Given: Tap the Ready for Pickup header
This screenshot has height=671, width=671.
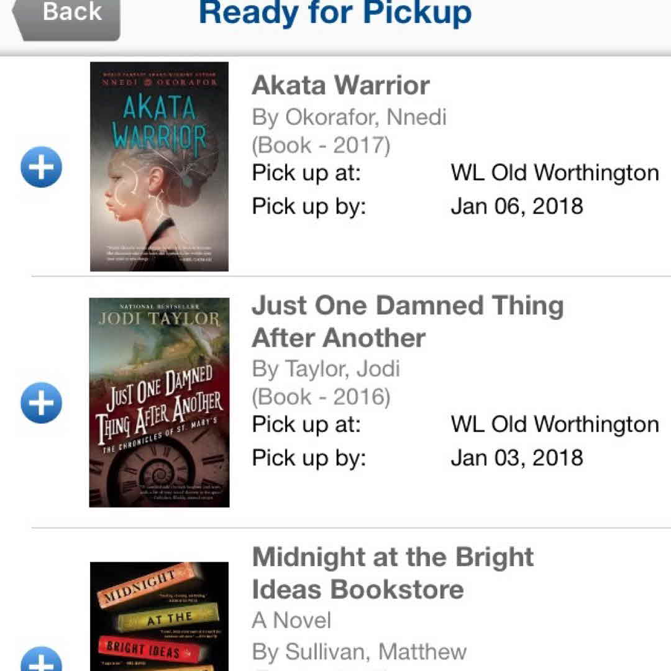Looking at the screenshot, I should pyautogui.click(x=335, y=14).
